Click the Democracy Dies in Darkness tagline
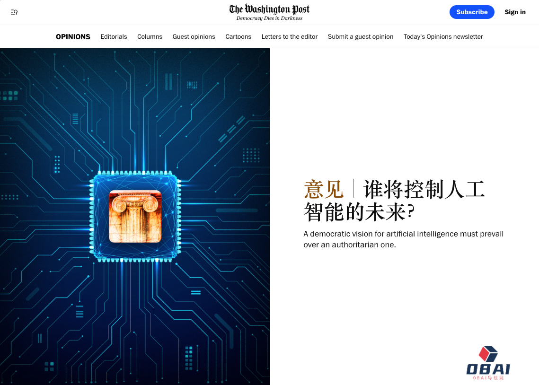Image resolution: width=539 pixels, height=385 pixels. tap(269, 18)
